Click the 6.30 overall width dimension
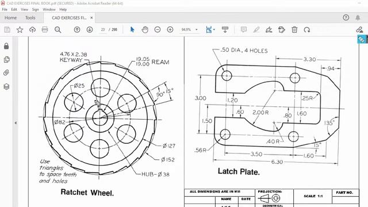Screen dimensions: 368x207 point(277,162)
